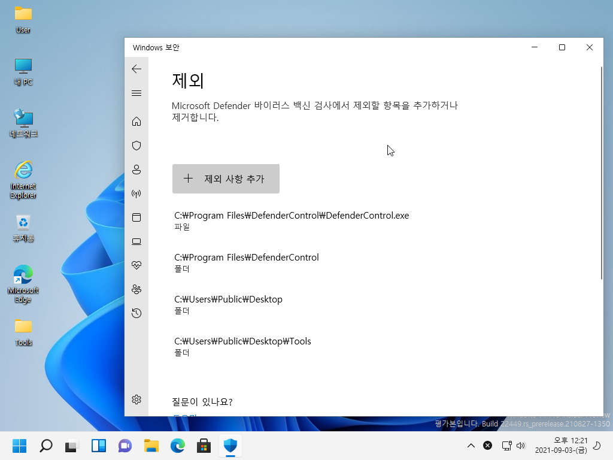Open Task View on the taskbar
This screenshot has height=460, width=613.
[x=72, y=446]
